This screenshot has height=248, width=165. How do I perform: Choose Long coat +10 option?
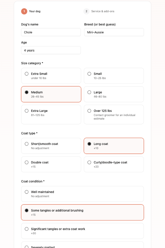114,146
